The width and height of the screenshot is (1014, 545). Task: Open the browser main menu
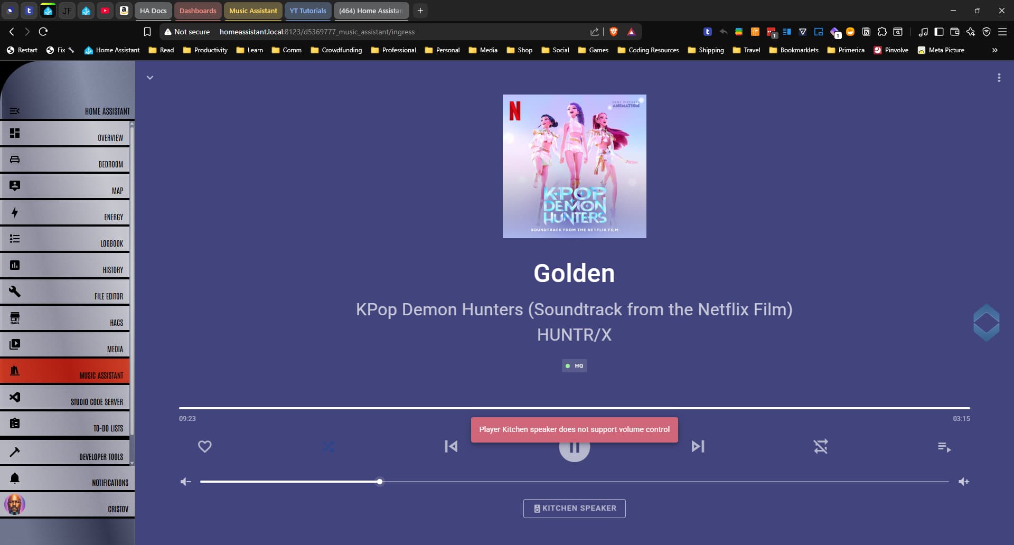pos(1002,32)
